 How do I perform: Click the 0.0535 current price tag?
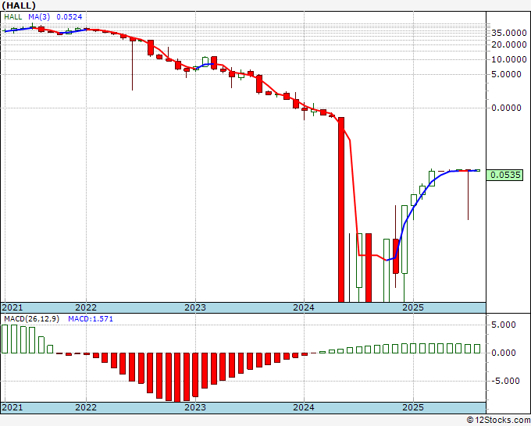[x=505, y=175]
